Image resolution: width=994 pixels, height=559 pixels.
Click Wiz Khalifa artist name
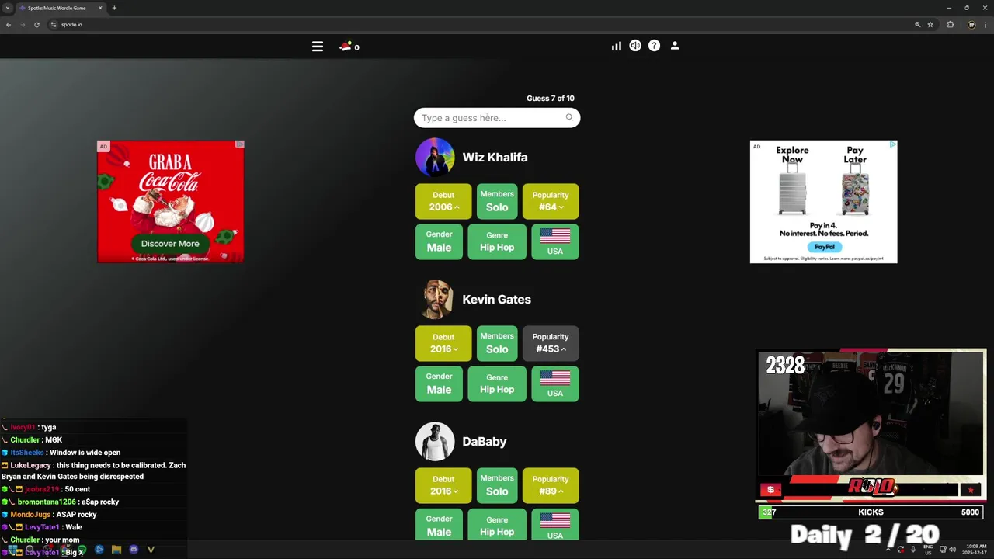point(495,158)
